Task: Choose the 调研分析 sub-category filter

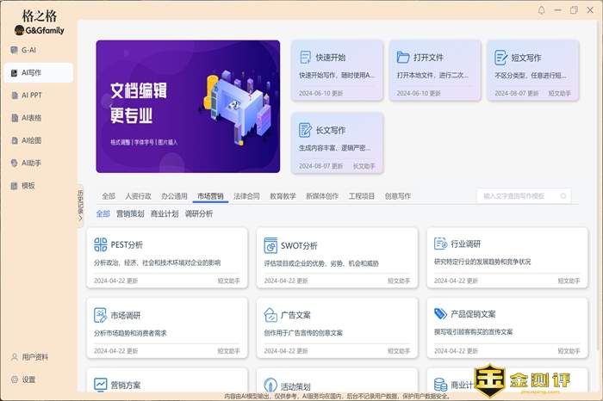Action: (x=199, y=213)
